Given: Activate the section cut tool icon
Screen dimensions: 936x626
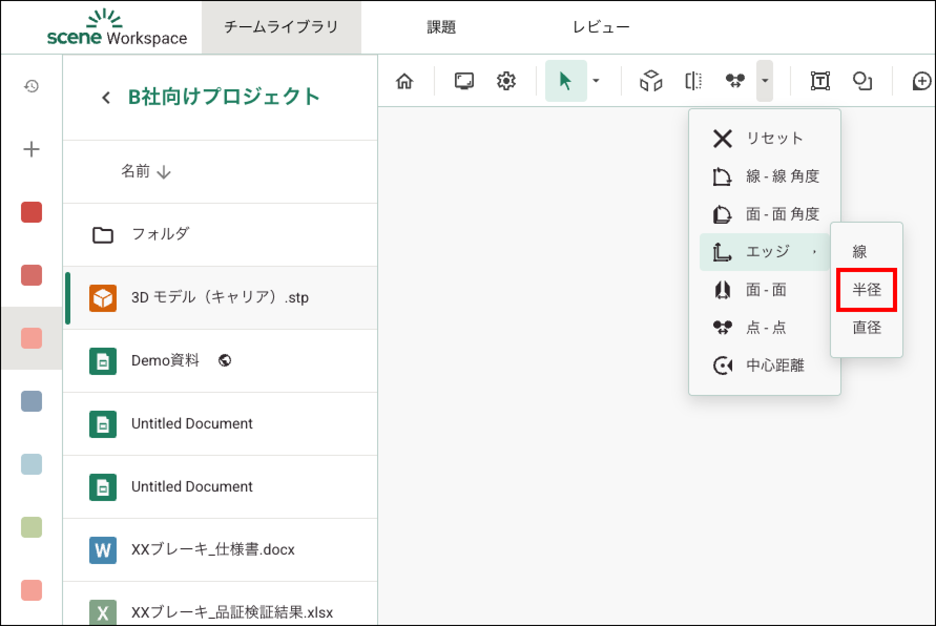Looking at the screenshot, I should click(693, 81).
